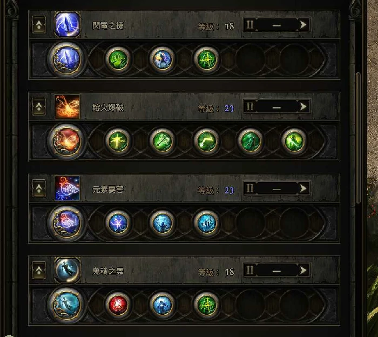Click right arrow for 元素要害 level
Screen dimensions: 378x337
303,188
